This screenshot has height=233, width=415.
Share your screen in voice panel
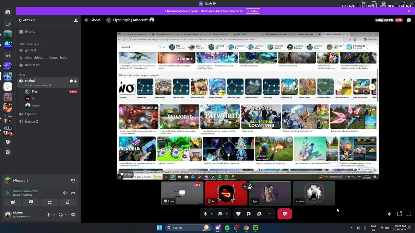(x=31, y=202)
